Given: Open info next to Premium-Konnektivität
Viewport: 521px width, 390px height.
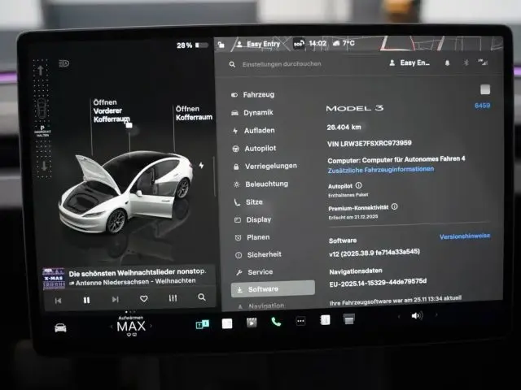Looking at the screenshot, I should (x=395, y=206).
